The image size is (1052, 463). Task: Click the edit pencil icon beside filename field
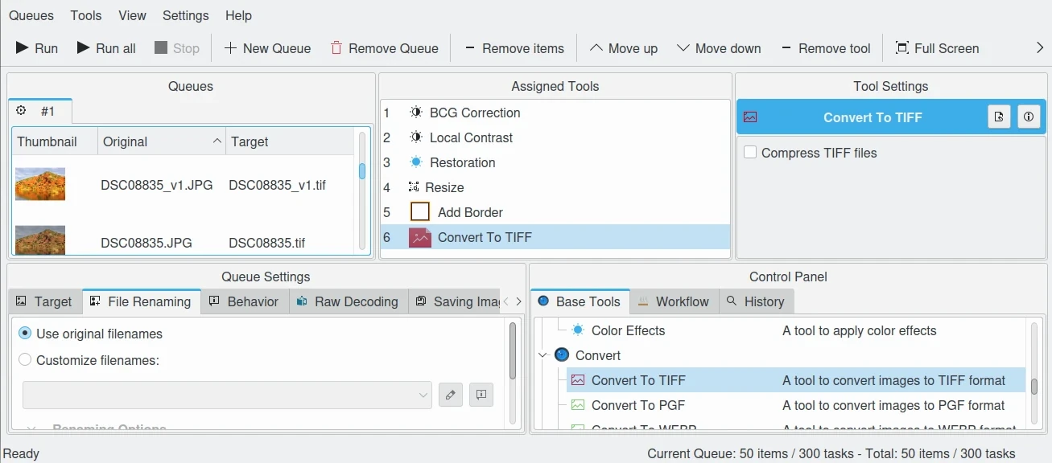pos(451,395)
